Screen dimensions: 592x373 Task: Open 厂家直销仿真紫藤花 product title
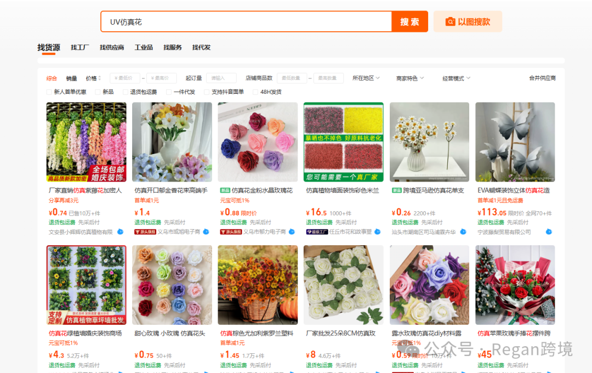(86, 190)
